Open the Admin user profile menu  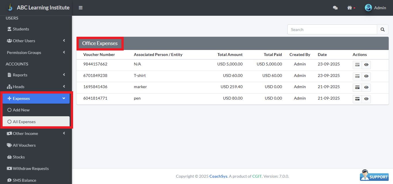click(375, 8)
